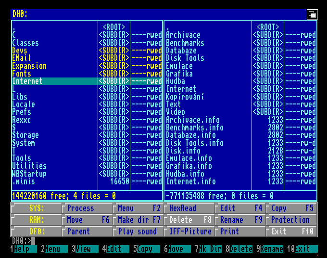Click the Make dir F7 button
The width and height of the screenshot is (327, 258).
pyautogui.click(x=138, y=220)
